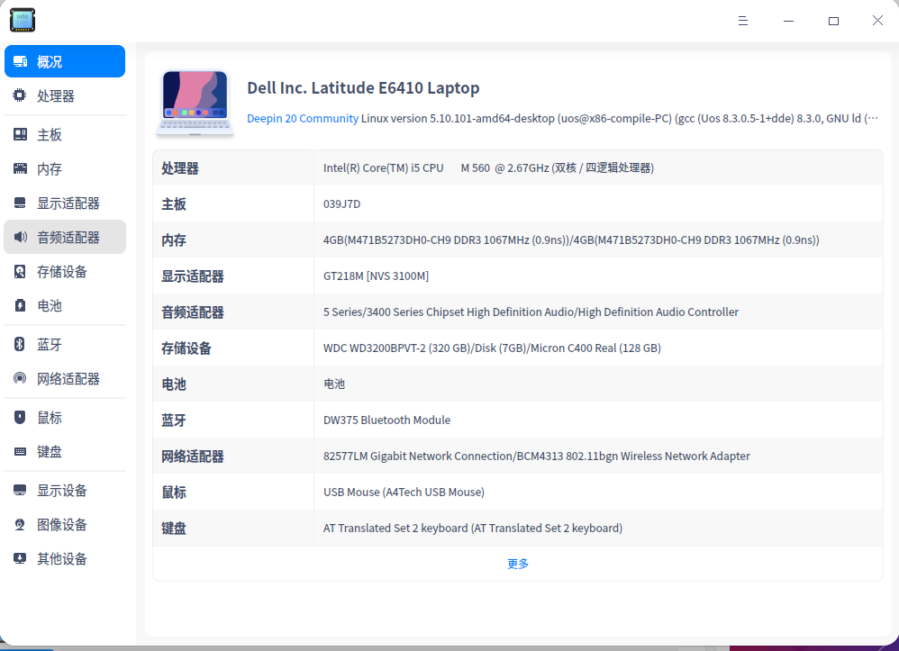The image size is (899, 651).
Task: Open the 处理器 (Processor) section
Action: [x=50, y=95]
